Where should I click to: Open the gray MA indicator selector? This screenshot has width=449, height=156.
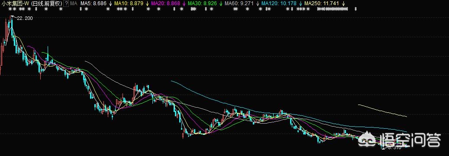pos(74,4)
